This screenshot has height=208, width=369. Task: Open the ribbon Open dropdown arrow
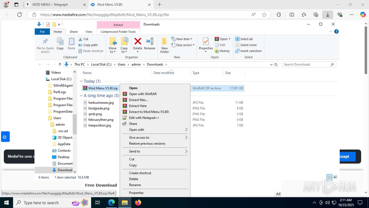[230, 39]
